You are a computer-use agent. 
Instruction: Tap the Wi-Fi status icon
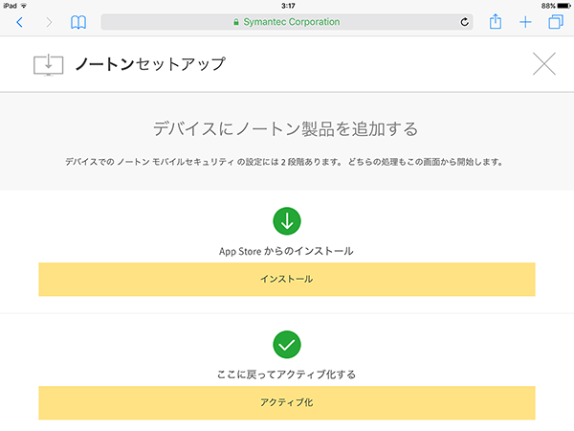tap(24, 6)
